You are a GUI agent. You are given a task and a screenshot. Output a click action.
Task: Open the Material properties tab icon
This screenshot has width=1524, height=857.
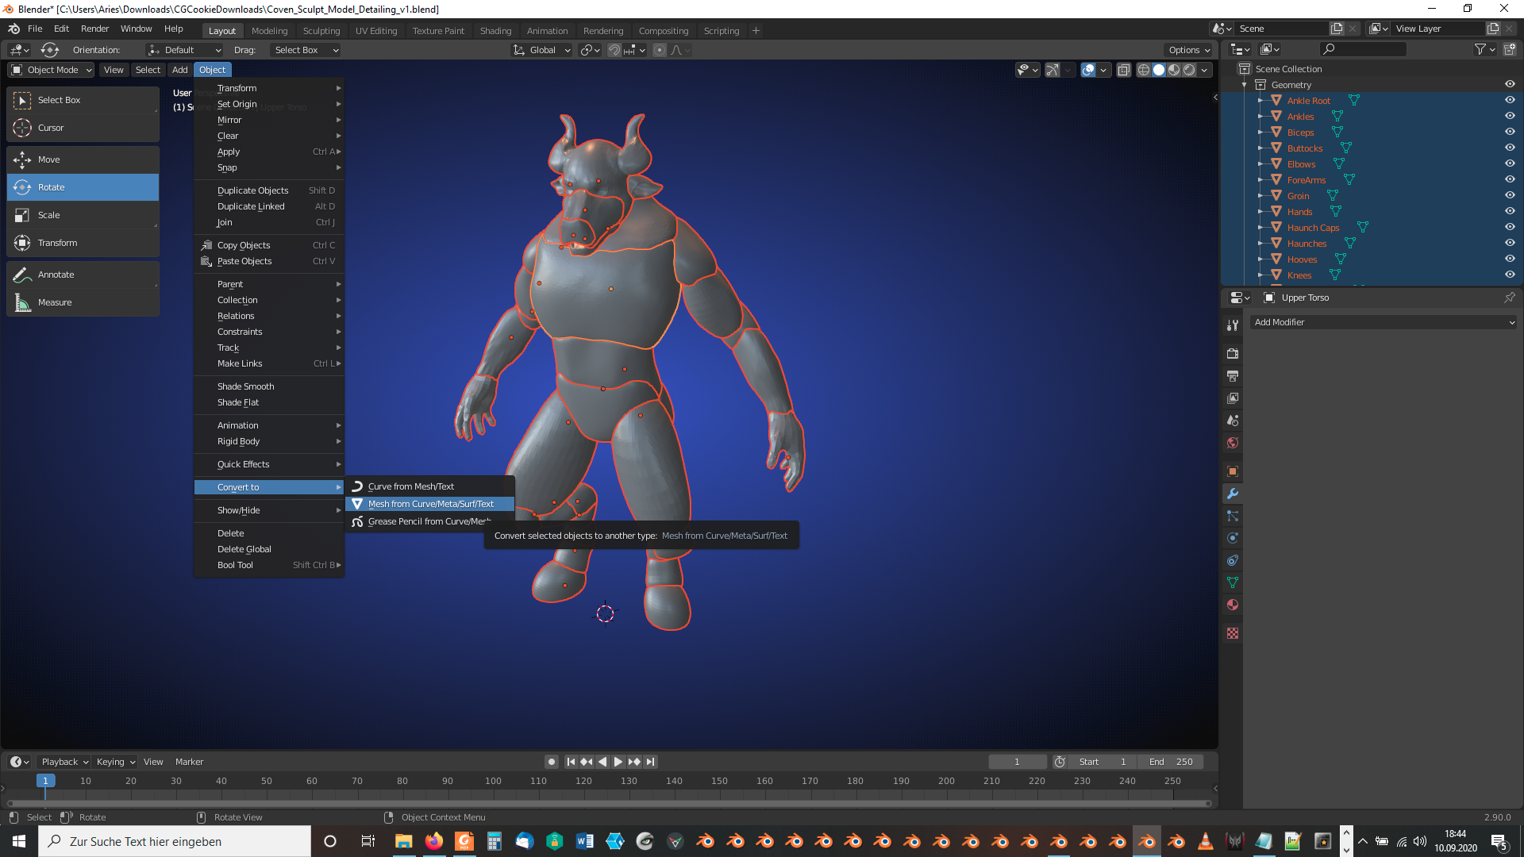(1233, 605)
